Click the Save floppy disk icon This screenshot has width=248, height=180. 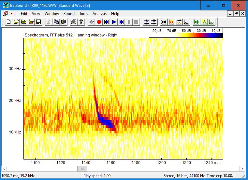coord(38,22)
